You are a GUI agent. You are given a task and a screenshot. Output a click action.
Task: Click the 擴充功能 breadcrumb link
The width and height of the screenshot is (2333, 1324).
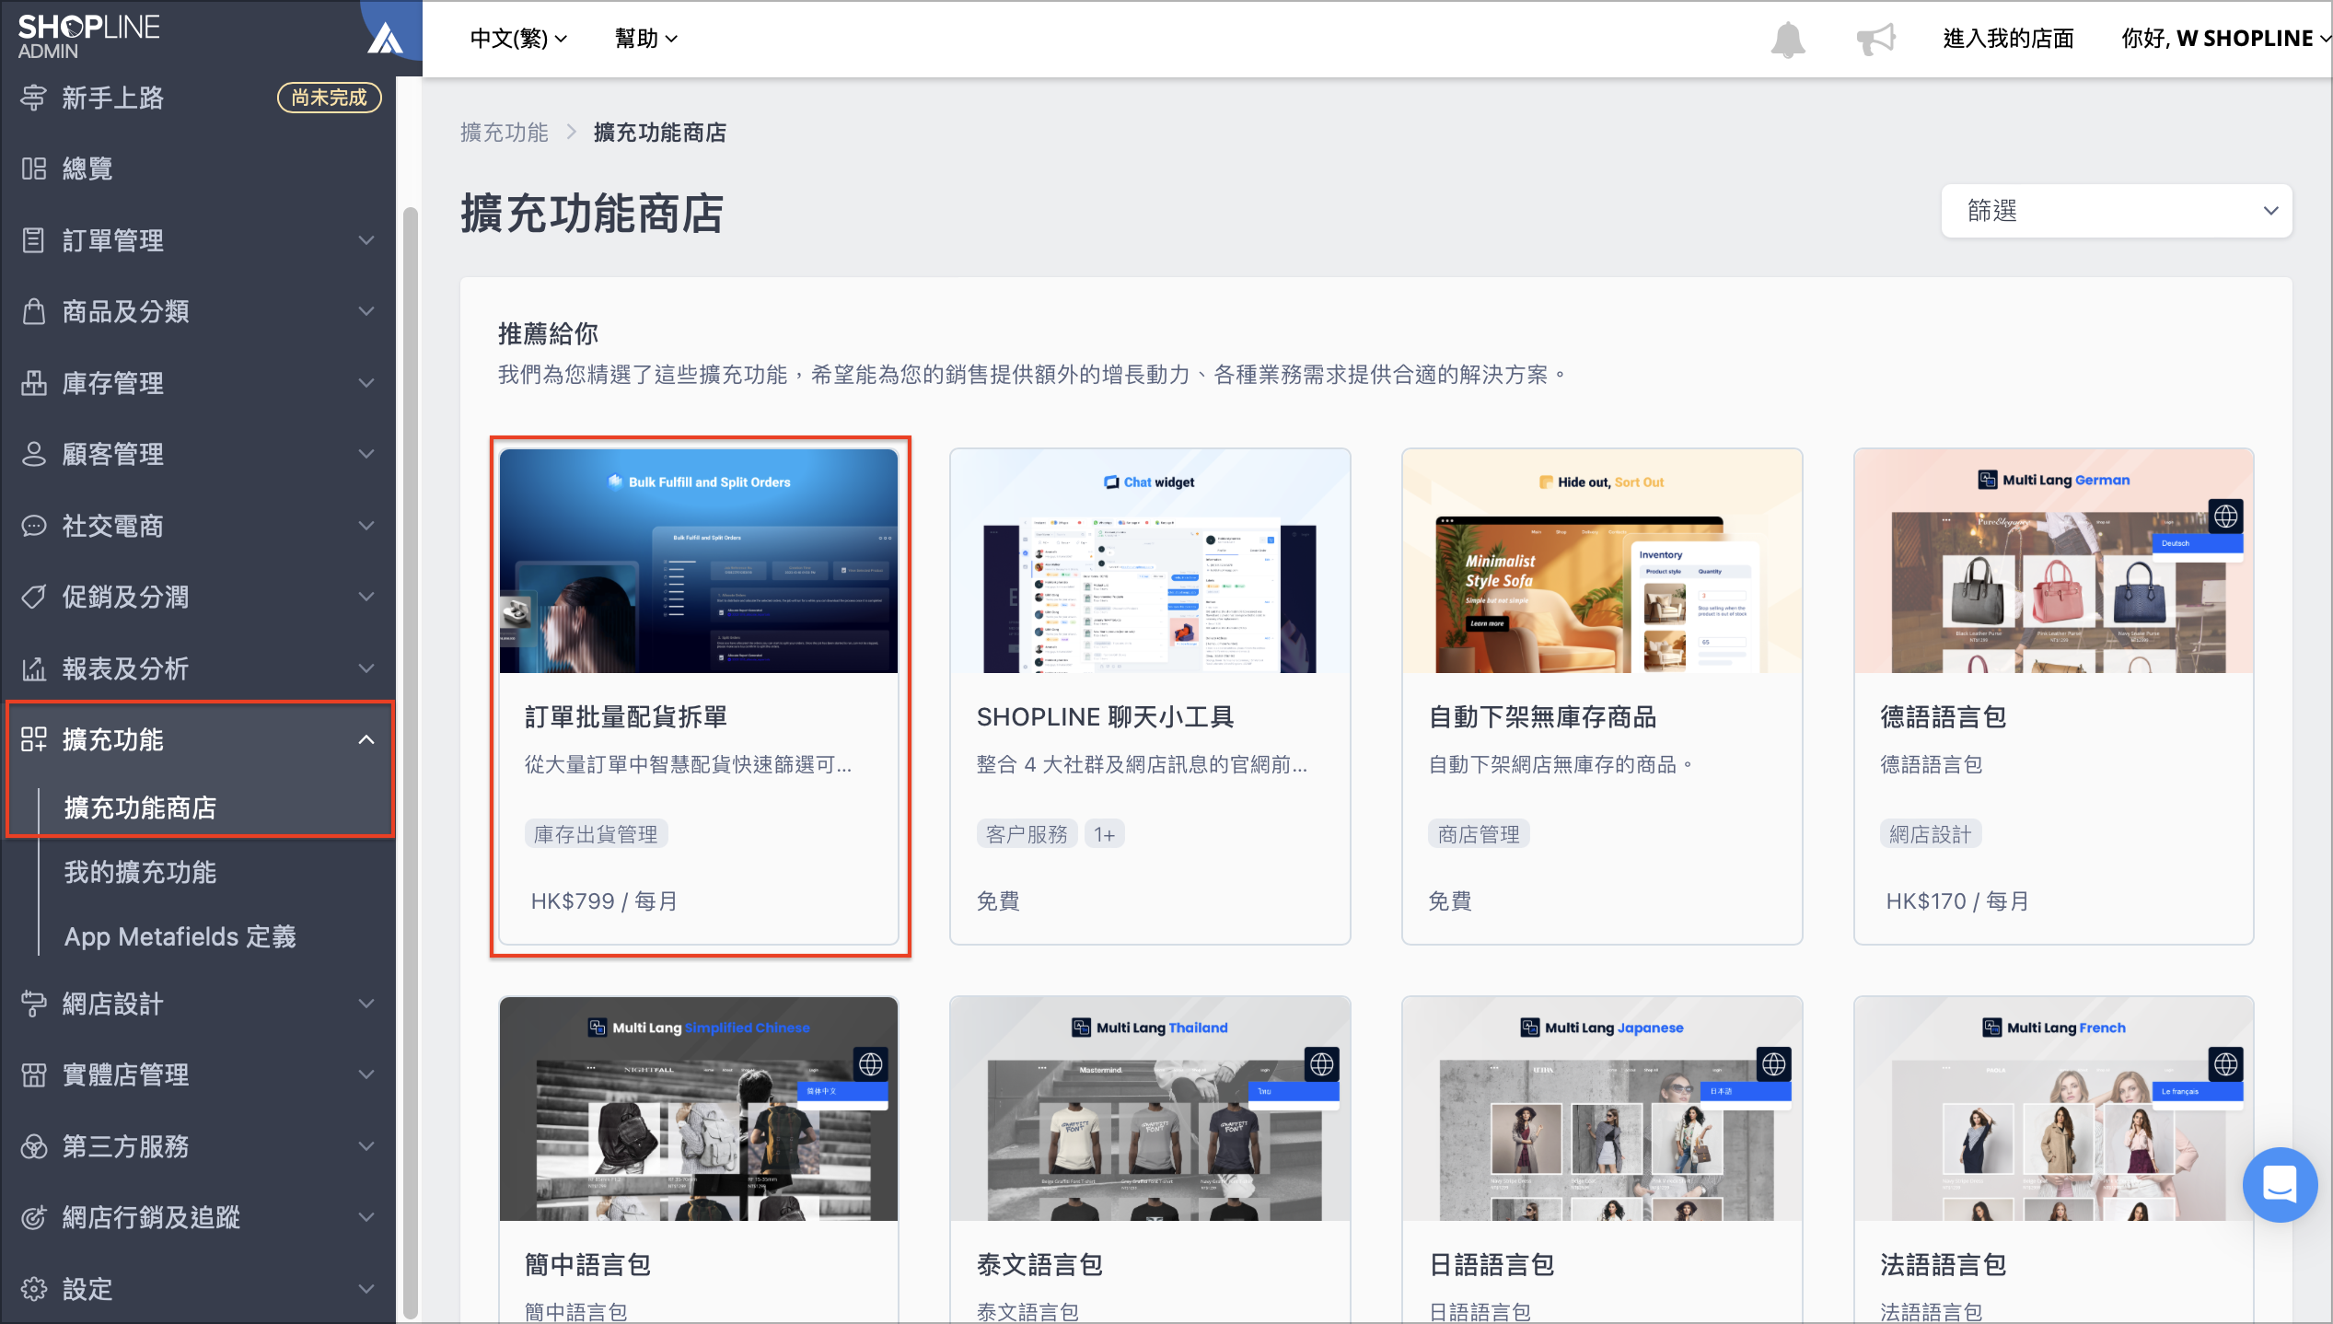(x=505, y=133)
